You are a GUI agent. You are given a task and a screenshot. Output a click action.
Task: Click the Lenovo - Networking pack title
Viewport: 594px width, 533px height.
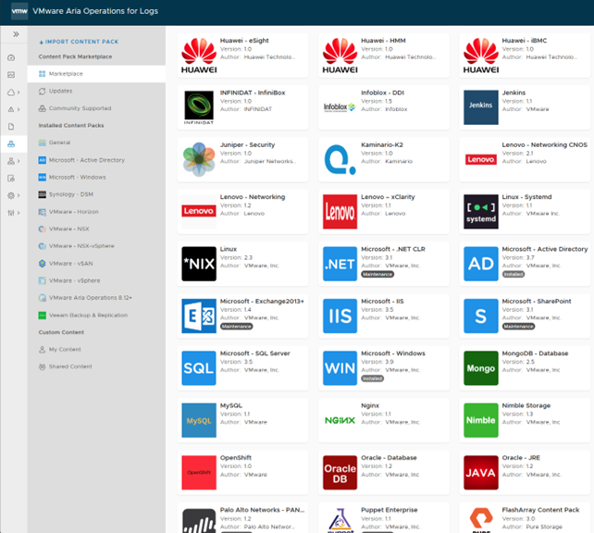[253, 197]
